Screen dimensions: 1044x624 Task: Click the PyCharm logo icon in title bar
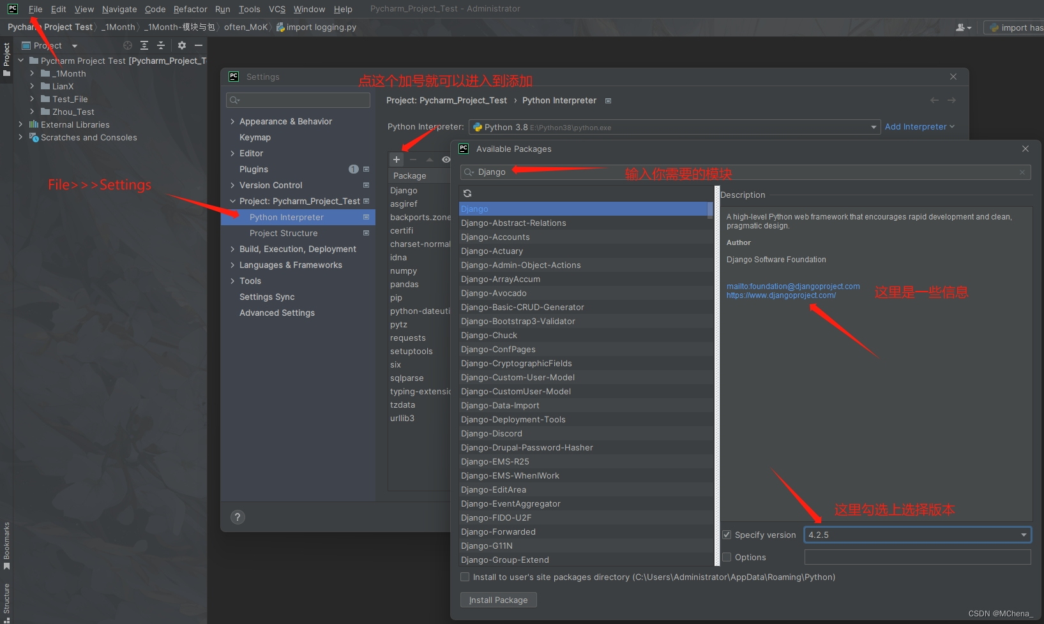pyautogui.click(x=12, y=9)
